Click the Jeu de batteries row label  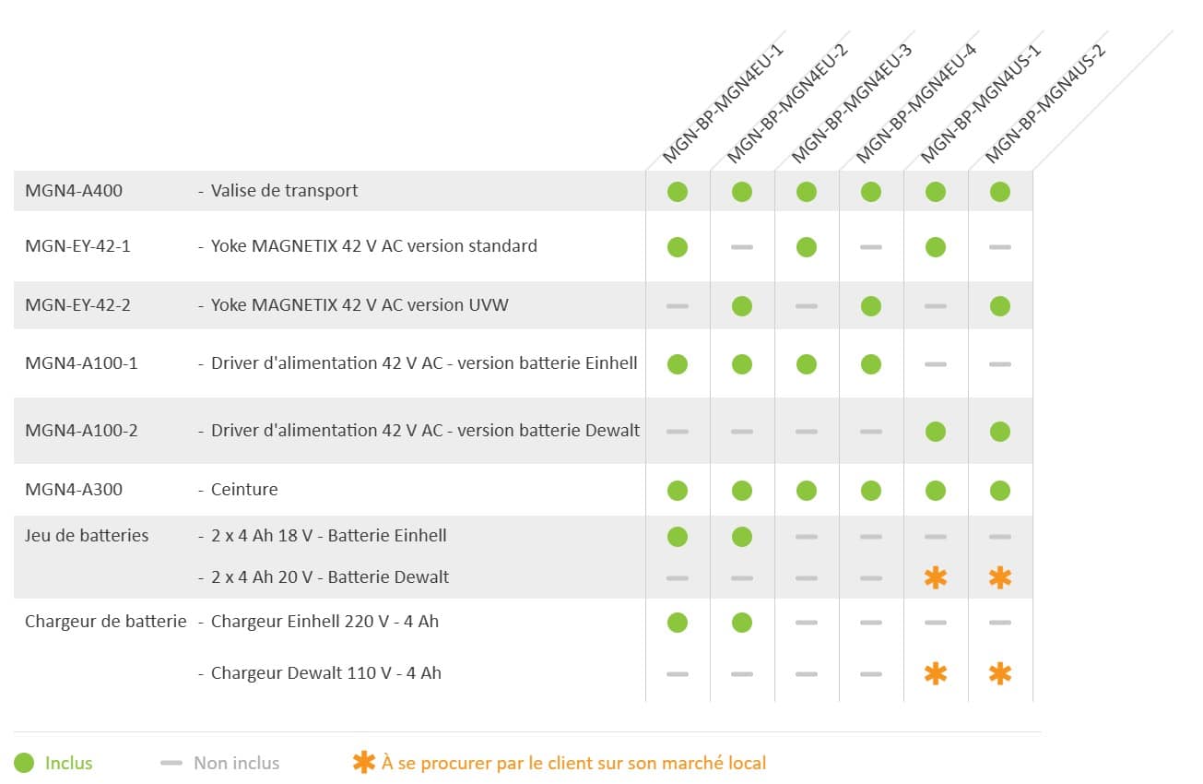click(87, 536)
